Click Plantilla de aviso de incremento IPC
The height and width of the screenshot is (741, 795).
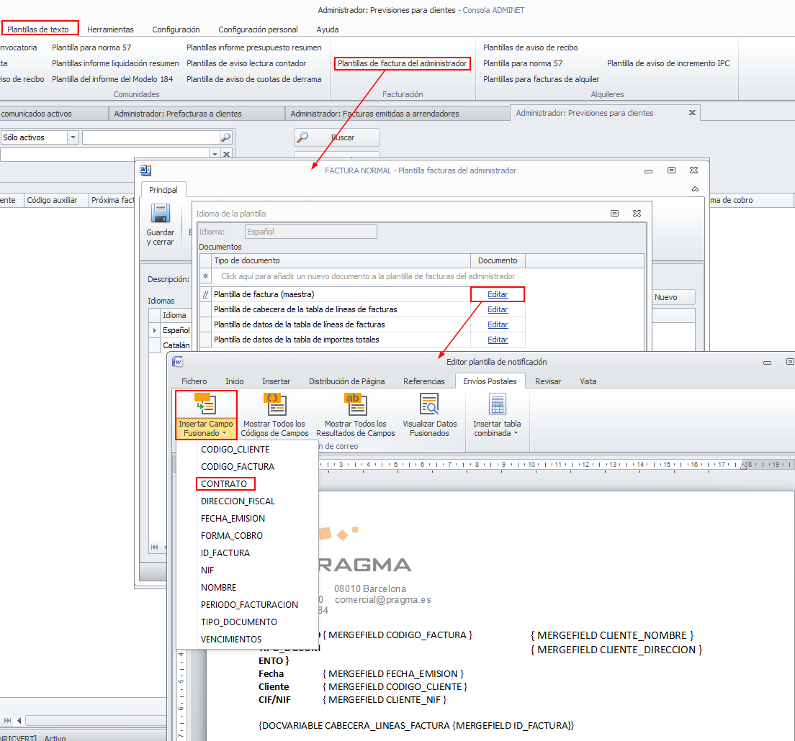(x=668, y=63)
